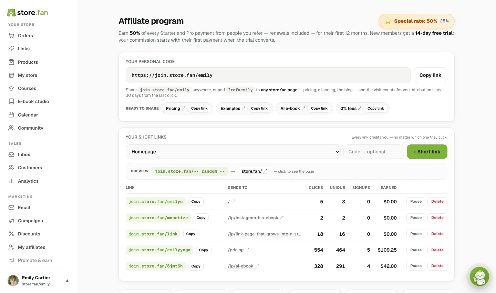Click the Links chain icon
The image size is (496, 293).
click(x=11, y=49)
